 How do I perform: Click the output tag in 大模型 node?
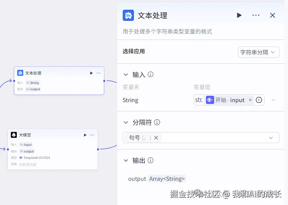[x=27, y=151]
